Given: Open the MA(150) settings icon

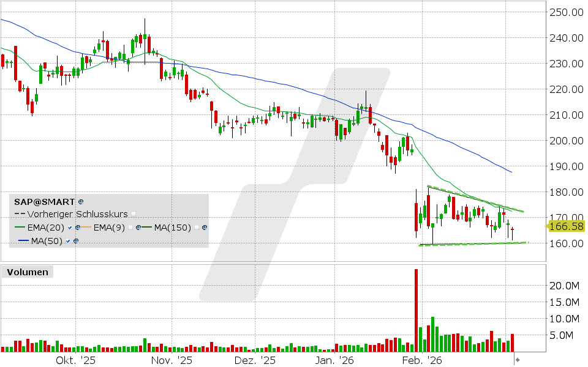Looking at the screenshot, I should pos(204,227).
